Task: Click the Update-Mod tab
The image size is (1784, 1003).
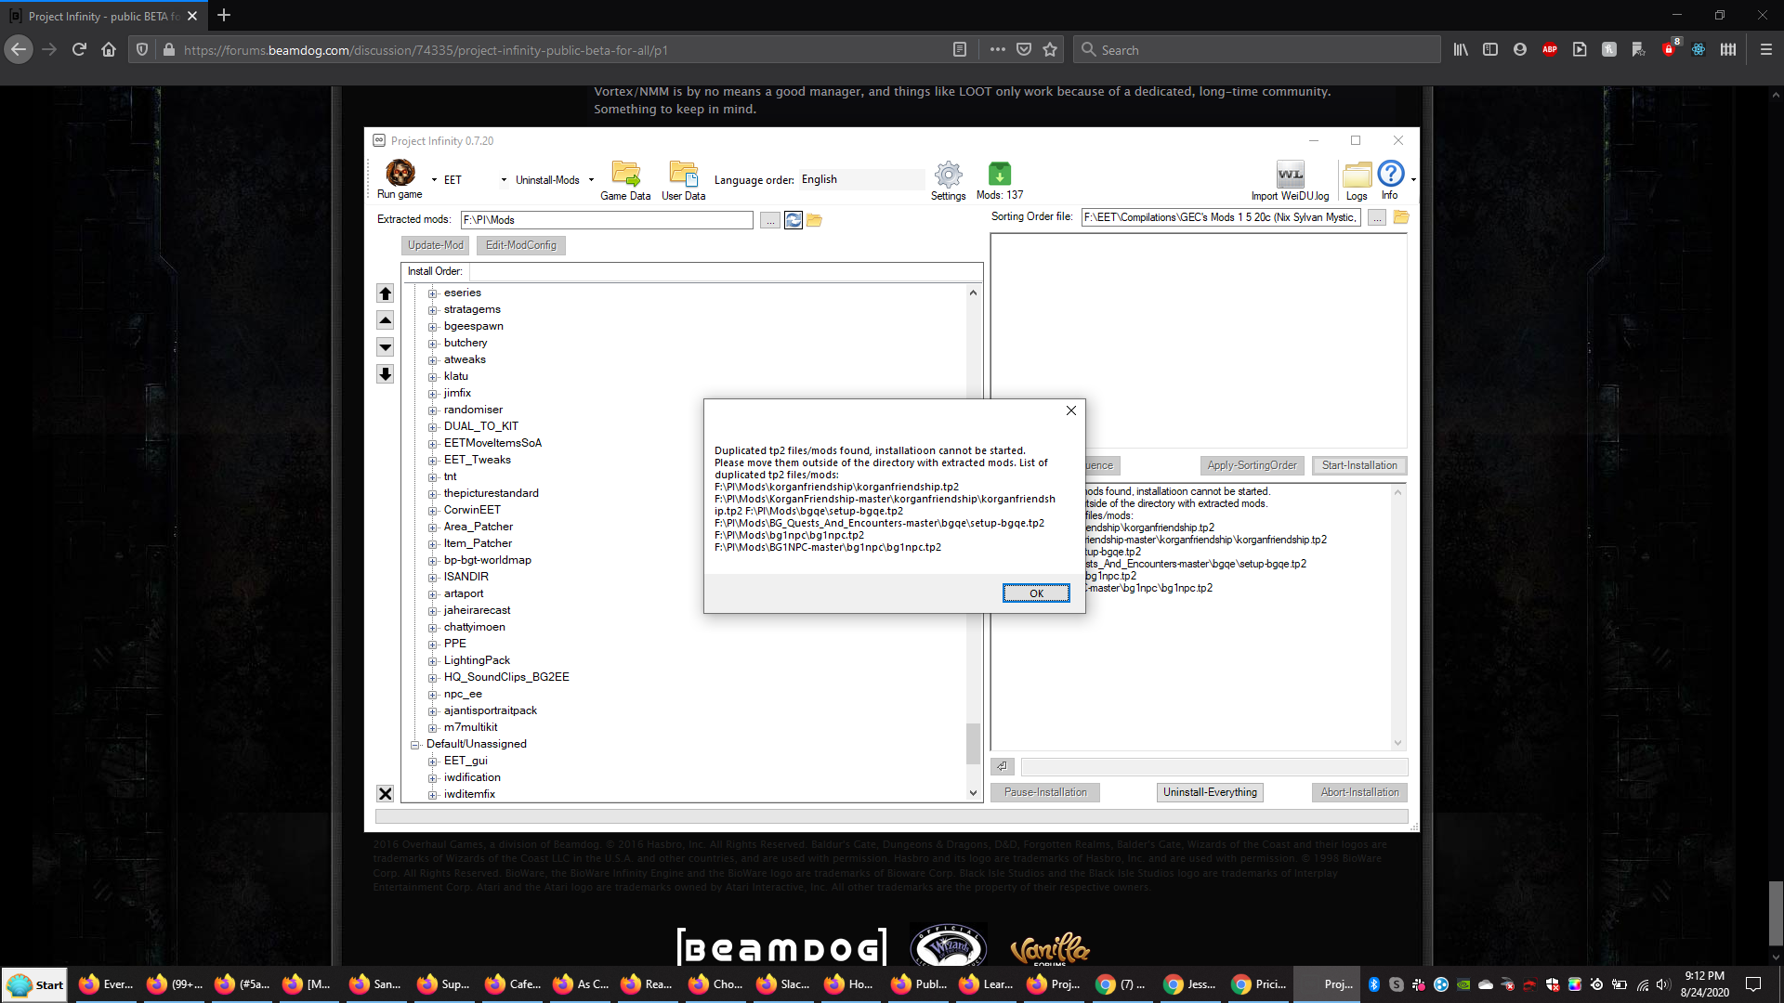Action: [x=435, y=245]
